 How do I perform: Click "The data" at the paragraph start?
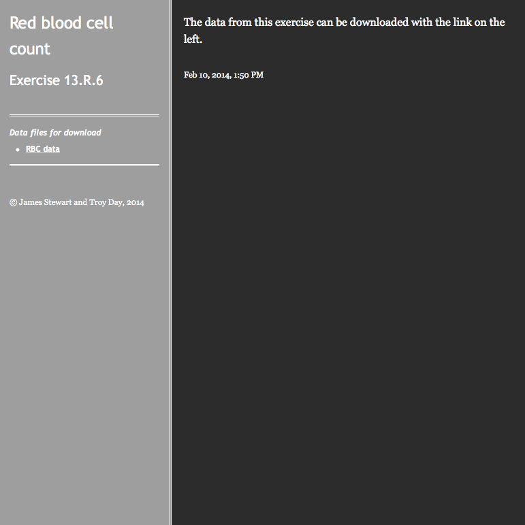pyautogui.click(x=204, y=22)
